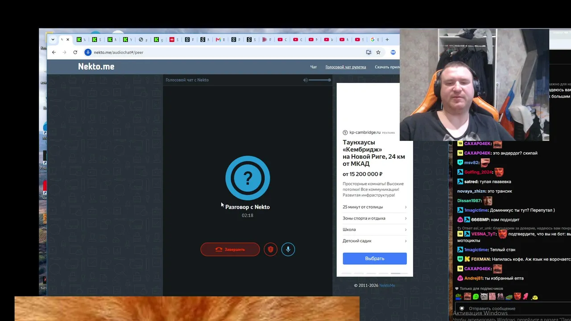Bookmark this page with the star icon
571x321 pixels.
(378, 52)
